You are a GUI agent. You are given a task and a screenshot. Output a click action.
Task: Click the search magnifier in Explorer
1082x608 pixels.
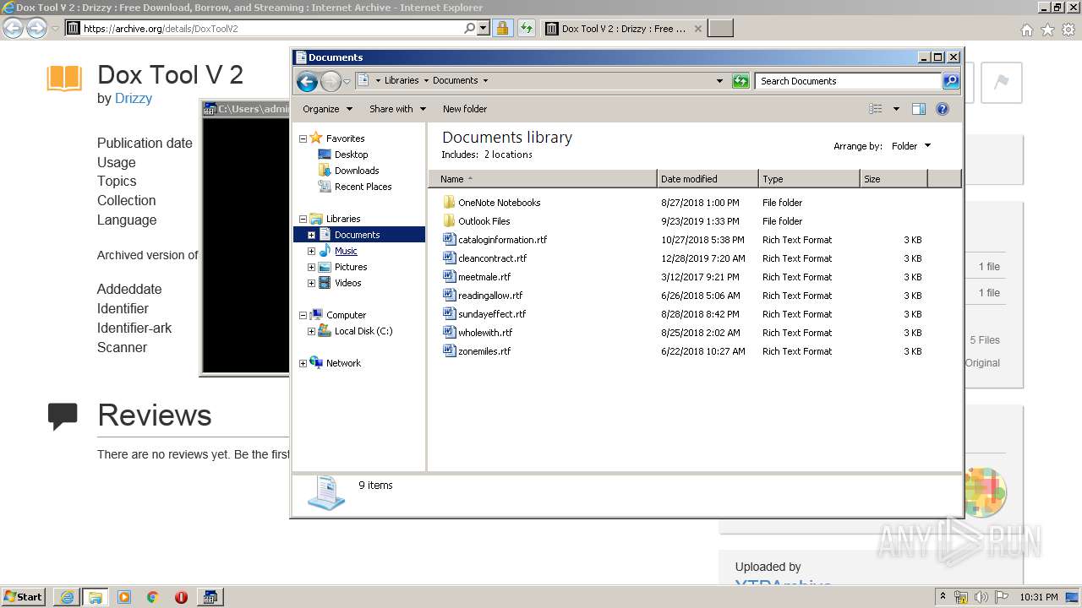click(951, 81)
